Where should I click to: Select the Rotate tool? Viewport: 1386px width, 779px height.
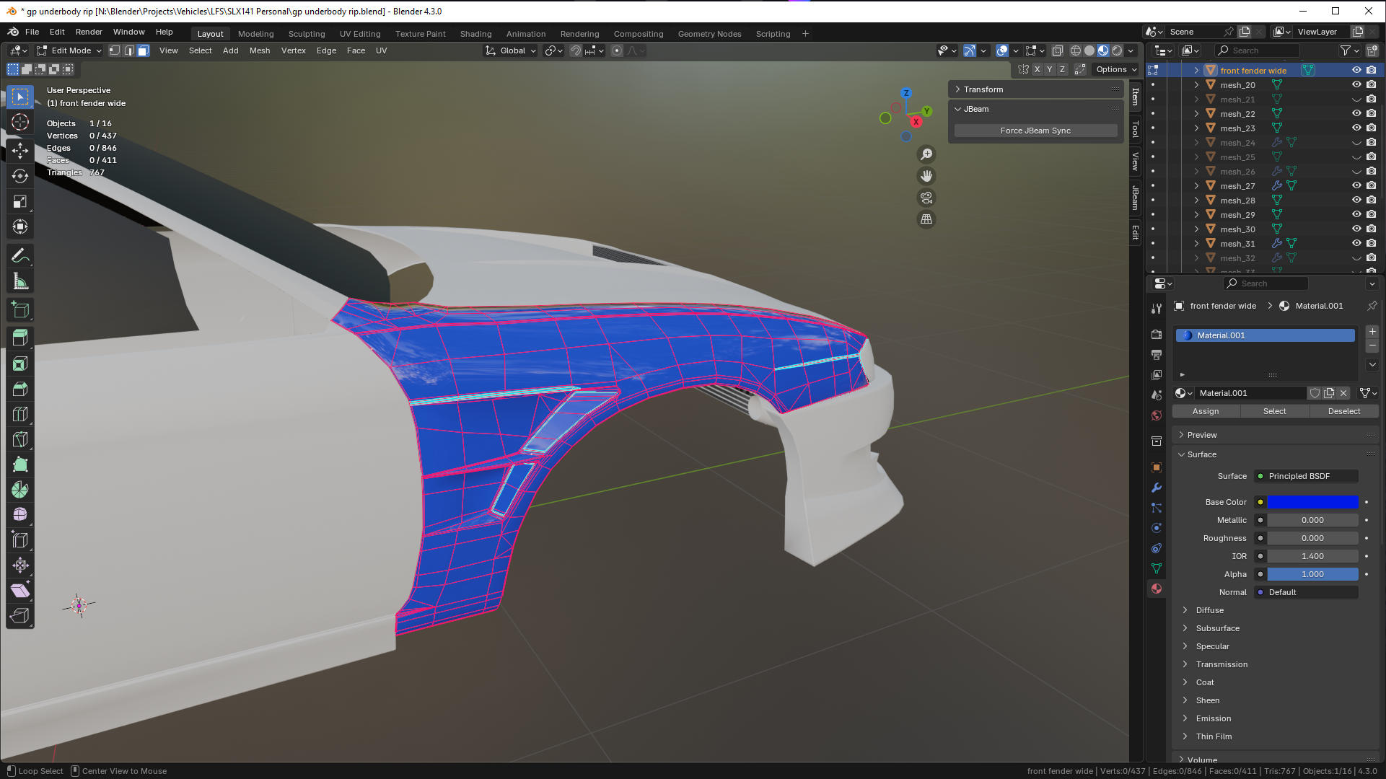pos(20,176)
